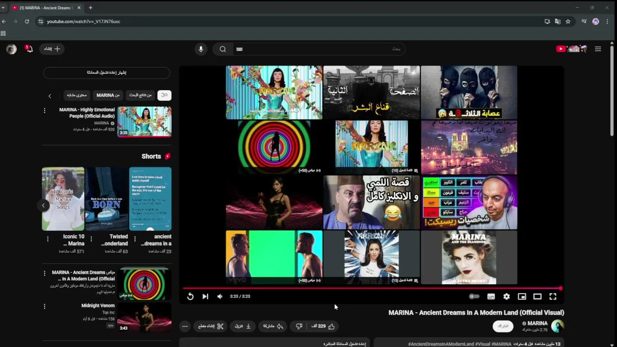Screen dimensions: 617x347
Task: Open Chrome profile avatar
Action: (596, 21)
